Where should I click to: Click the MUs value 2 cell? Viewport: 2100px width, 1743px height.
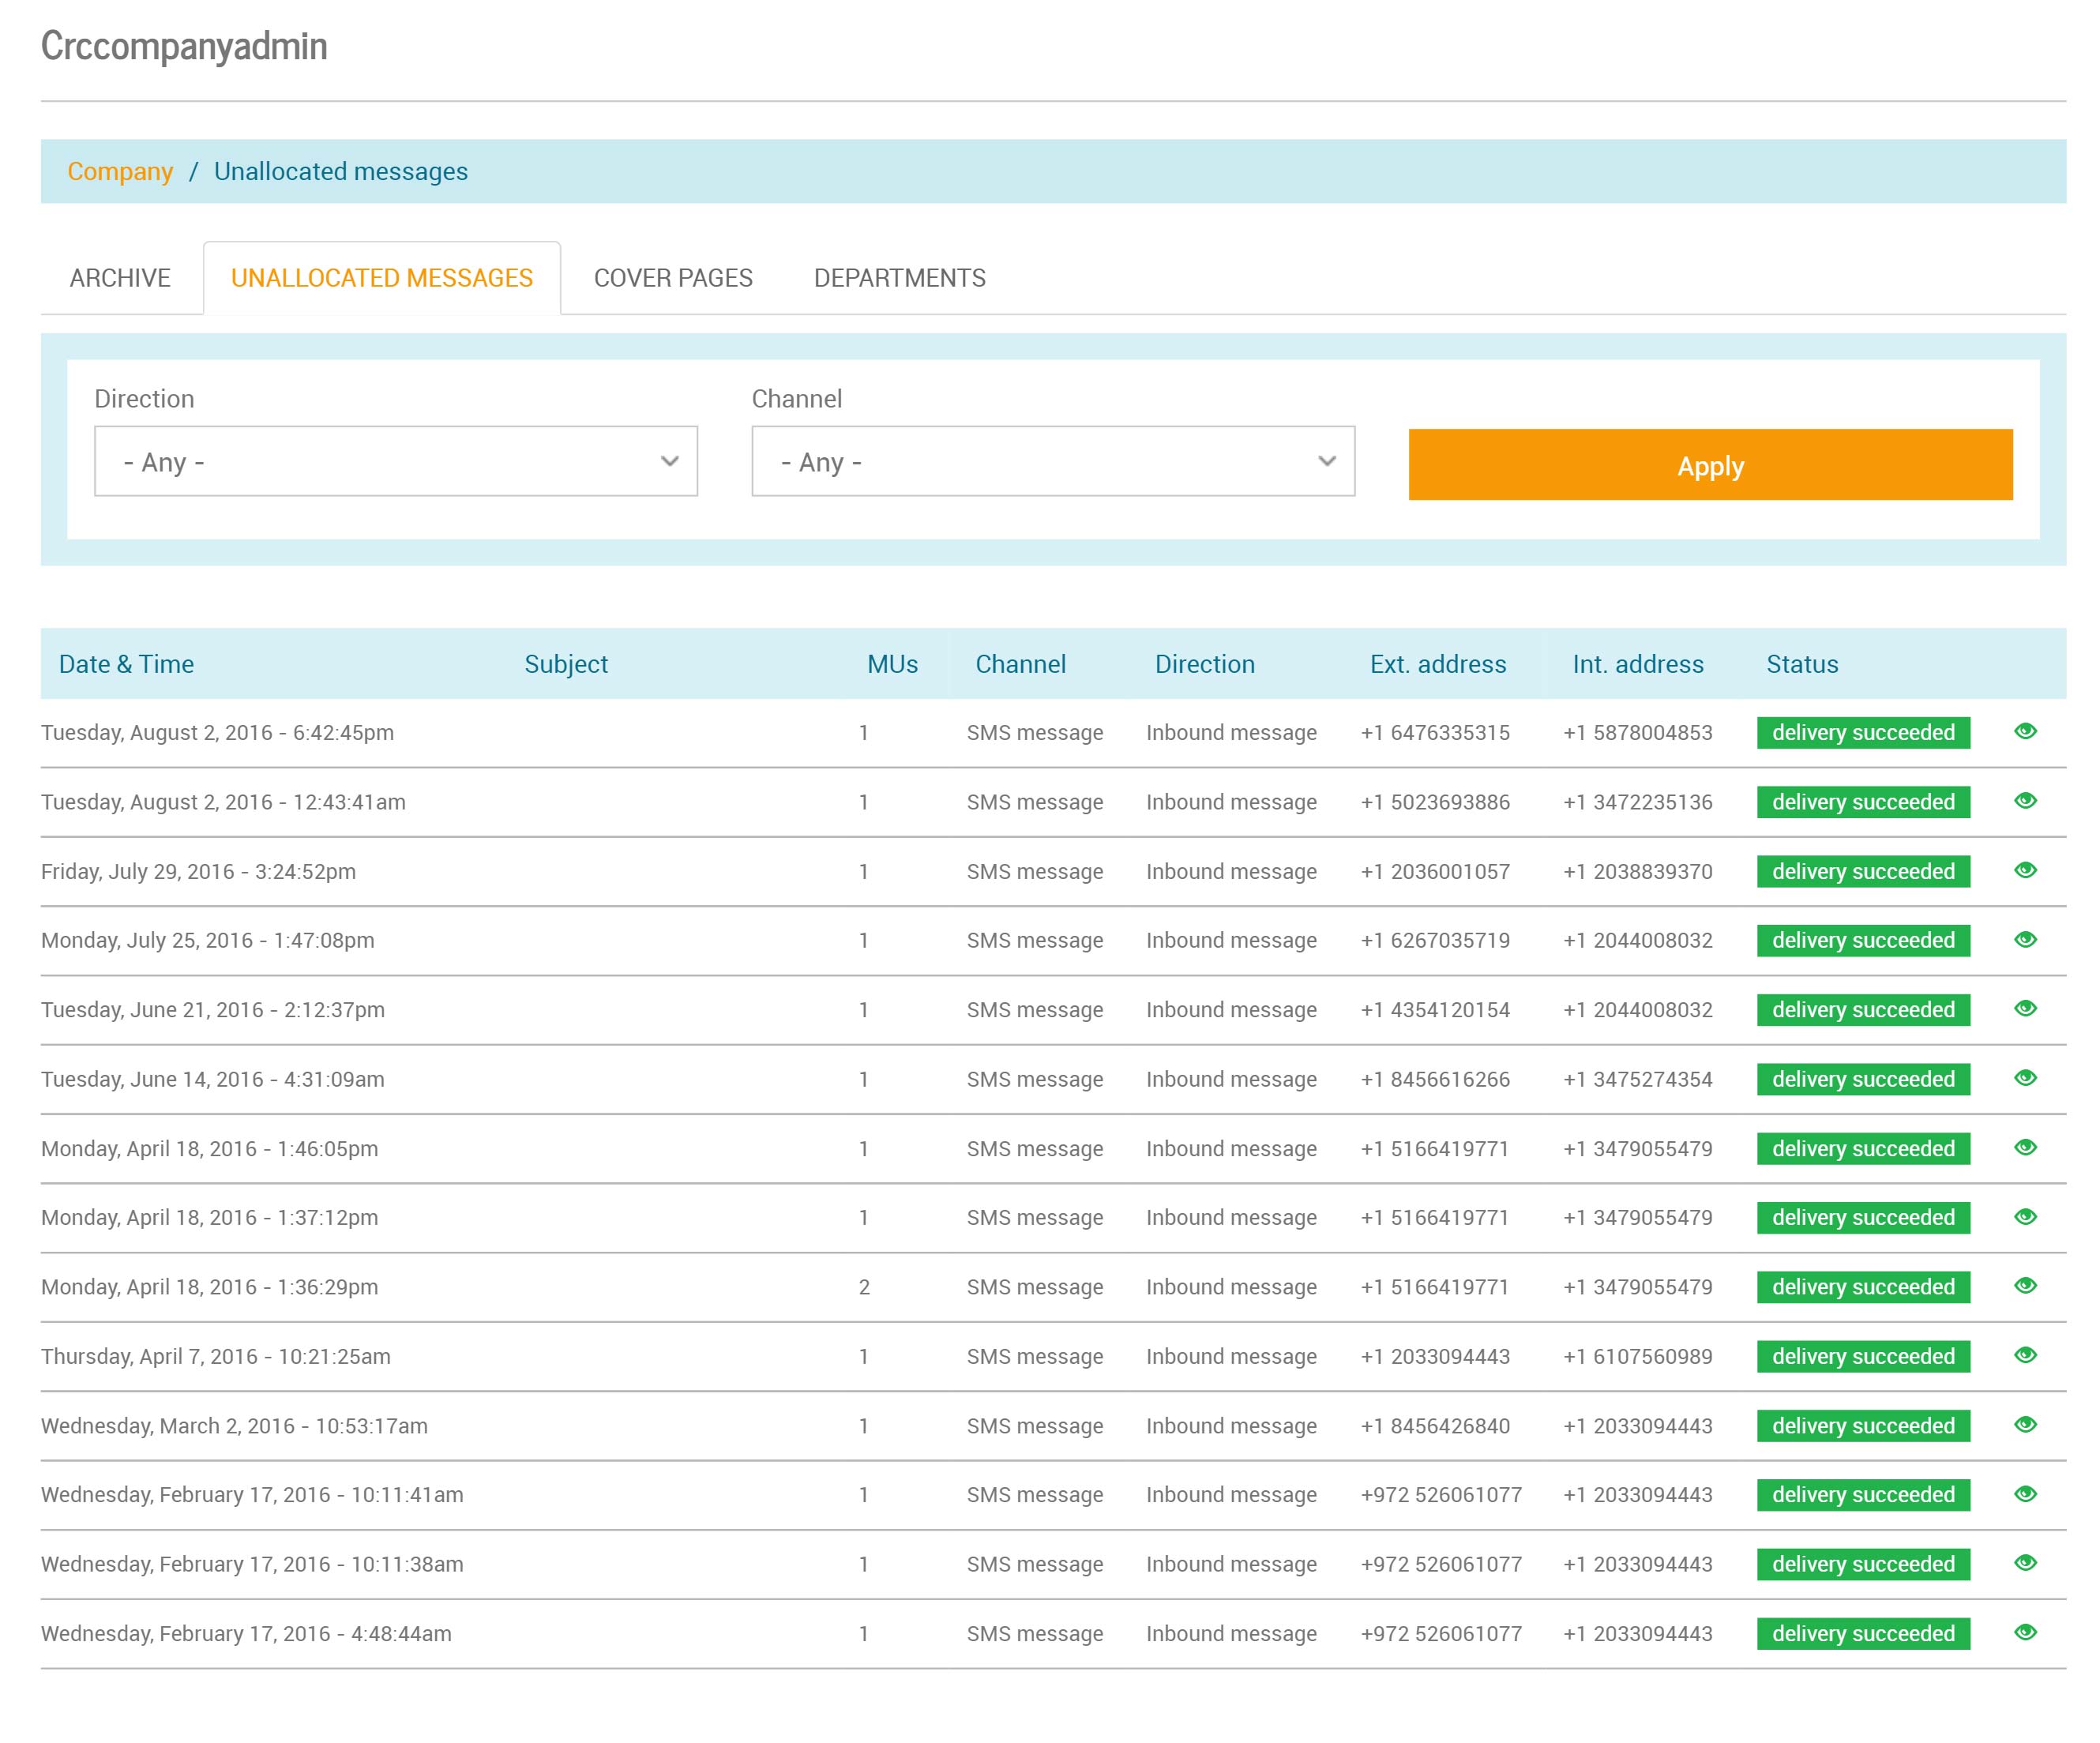[x=864, y=1287]
